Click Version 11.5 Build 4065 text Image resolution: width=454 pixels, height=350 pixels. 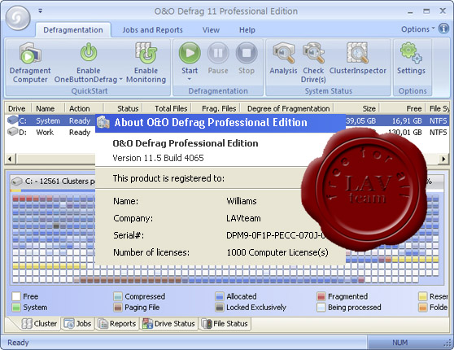158,158
